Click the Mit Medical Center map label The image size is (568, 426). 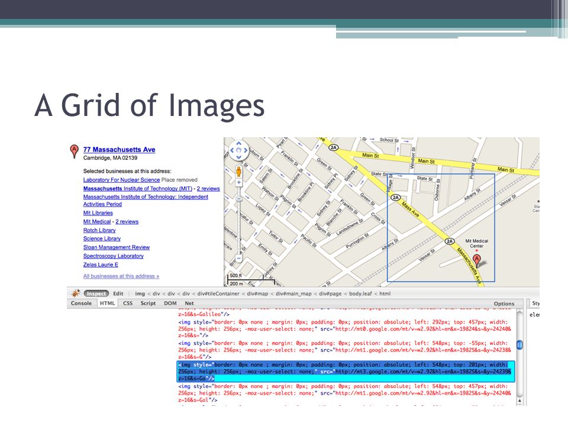pyautogui.click(x=476, y=243)
